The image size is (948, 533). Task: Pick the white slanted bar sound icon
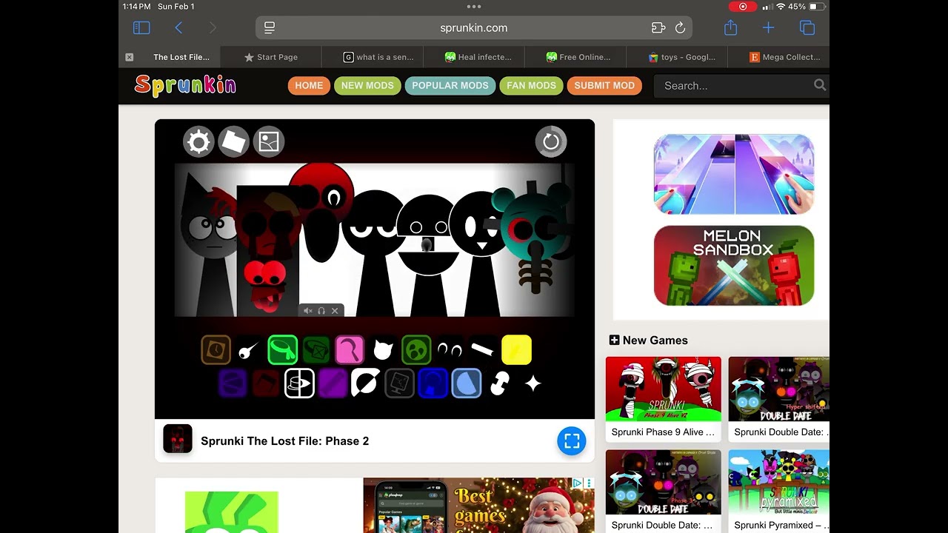point(483,349)
